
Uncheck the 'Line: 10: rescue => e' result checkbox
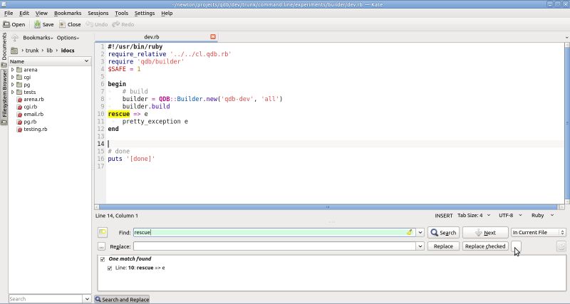tap(110, 268)
